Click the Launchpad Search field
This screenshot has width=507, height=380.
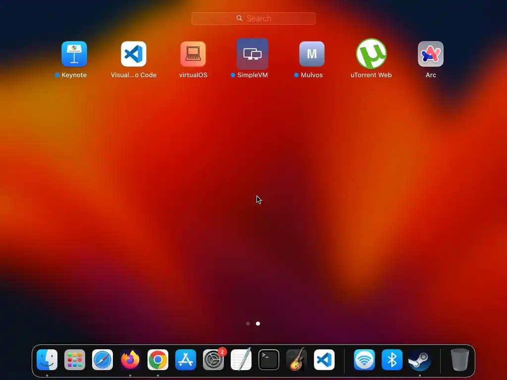coord(253,18)
